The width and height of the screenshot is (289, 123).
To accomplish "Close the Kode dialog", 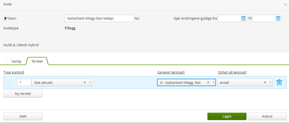I will pos(285,5).
